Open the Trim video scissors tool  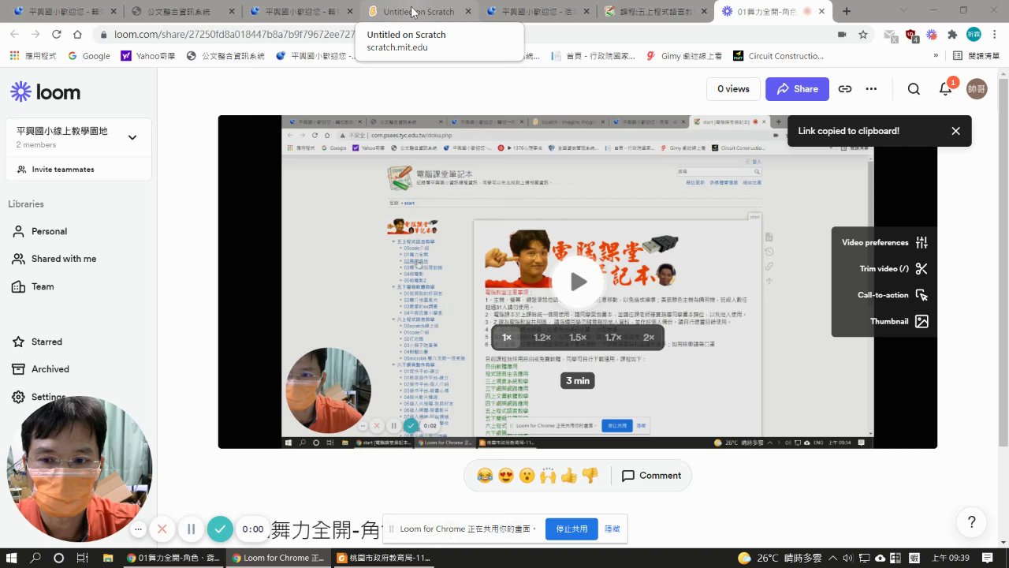click(892, 269)
